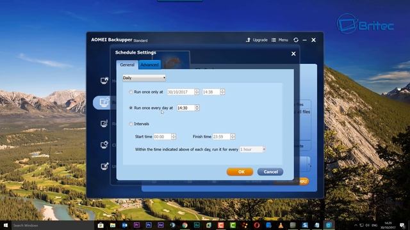Open the Home section in AOMEI sidebar
The image size is (410, 230).
tap(104, 80)
